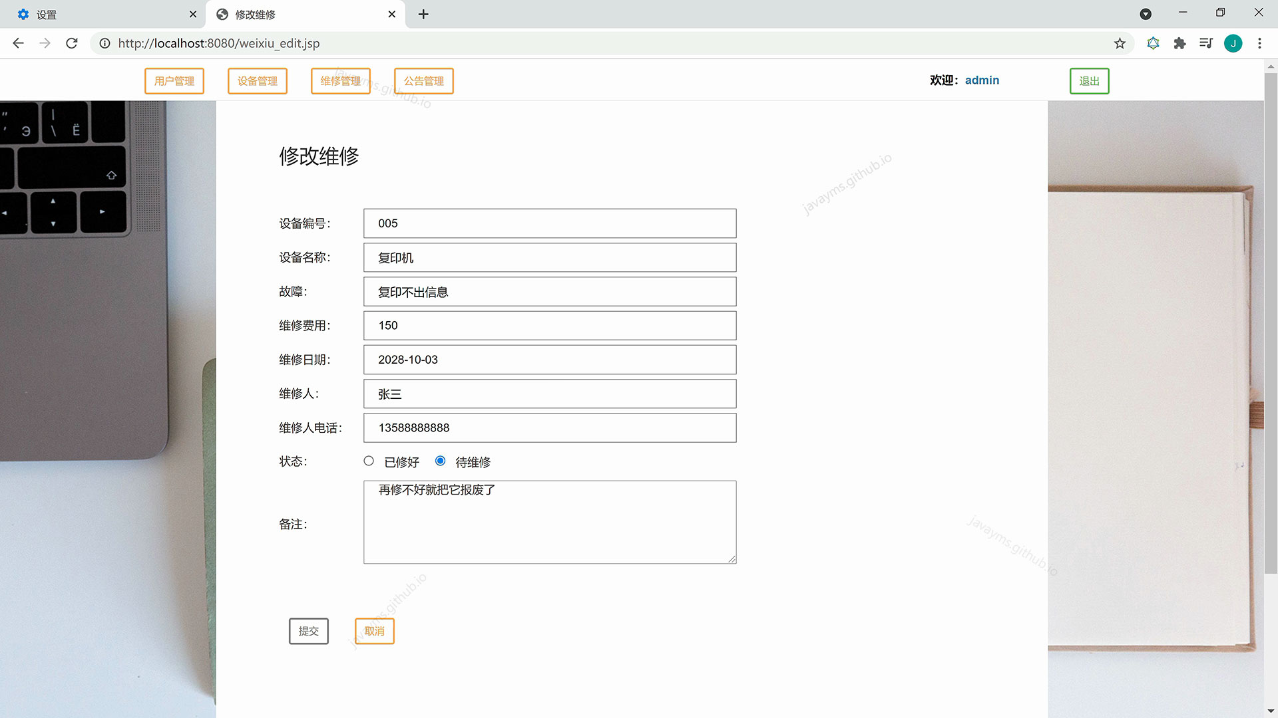Open the tab search dropdown arrow
This screenshot has width=1278, height=718.
point(1146,14)
